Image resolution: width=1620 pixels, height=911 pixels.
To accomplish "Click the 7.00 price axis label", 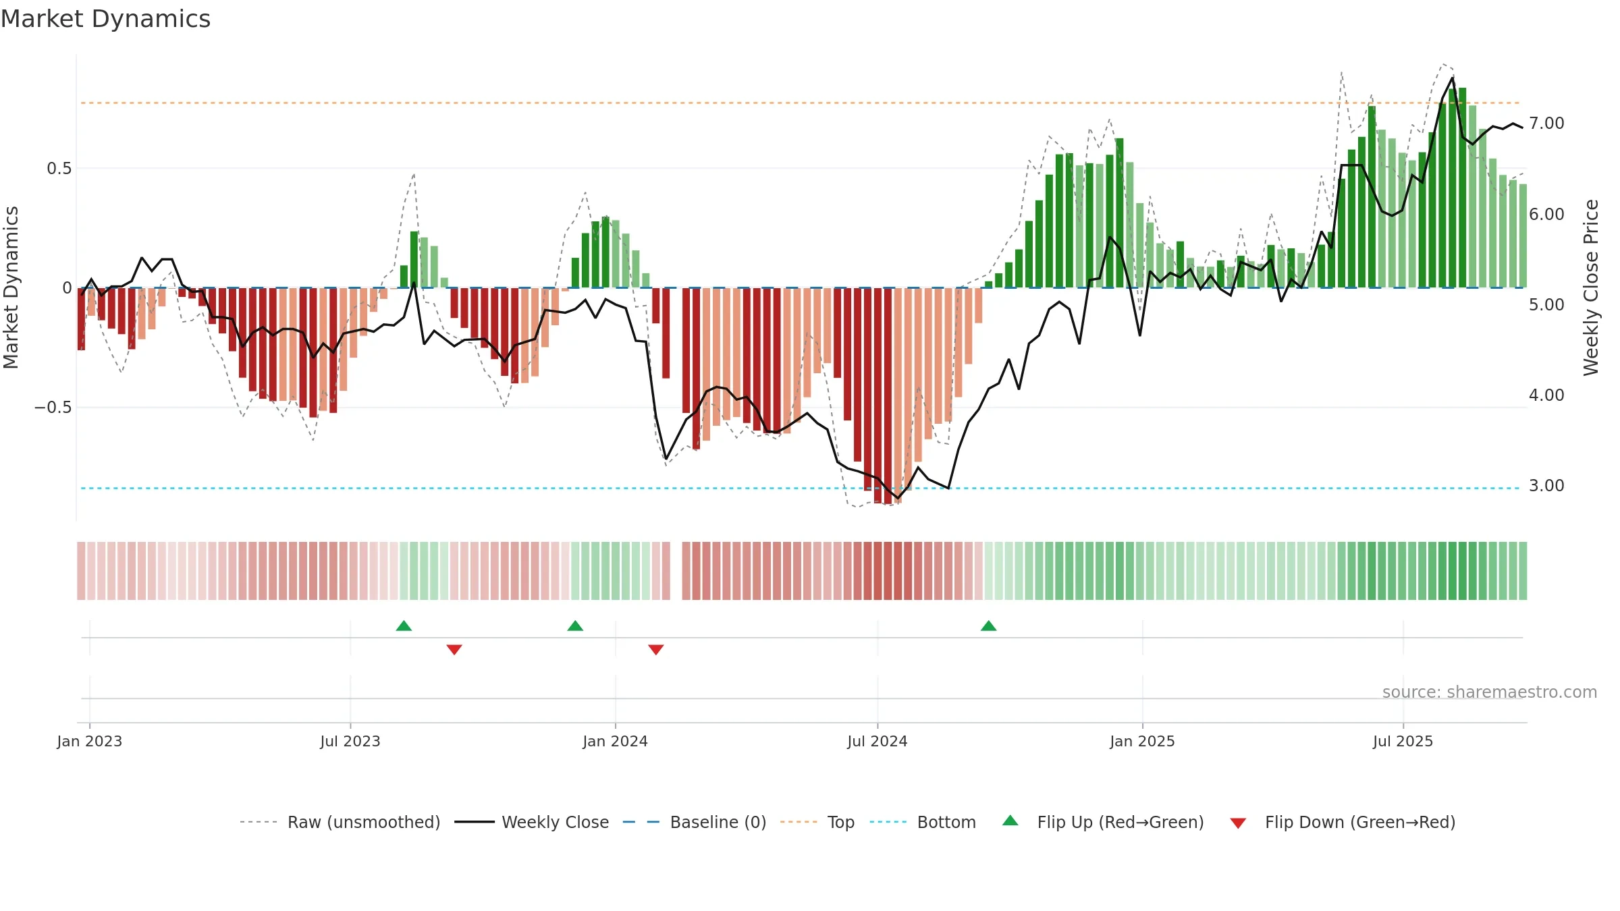I will [x=1546, y=123].
